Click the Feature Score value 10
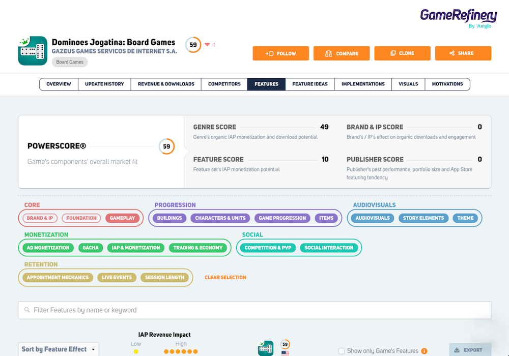The image size is (509, 356). click(325, 160)
